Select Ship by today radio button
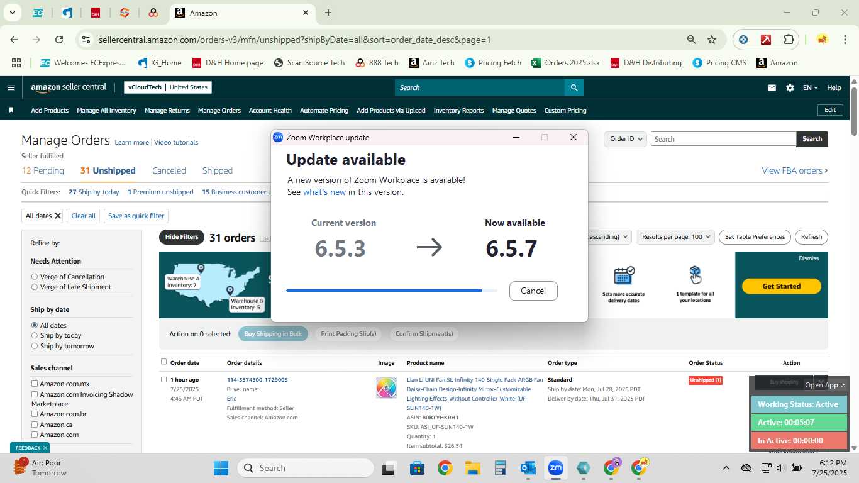The image size is (859, 483). 35,335
